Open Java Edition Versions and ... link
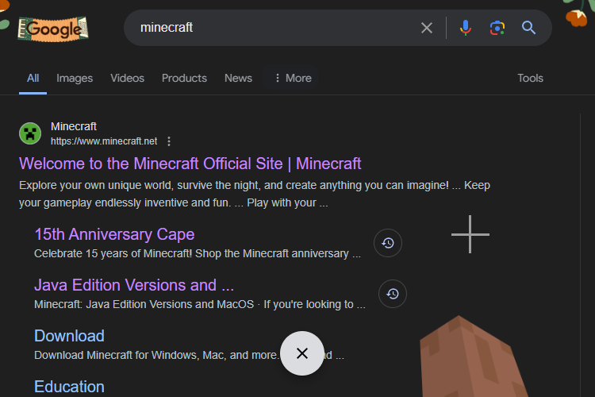 pos(134,285)
